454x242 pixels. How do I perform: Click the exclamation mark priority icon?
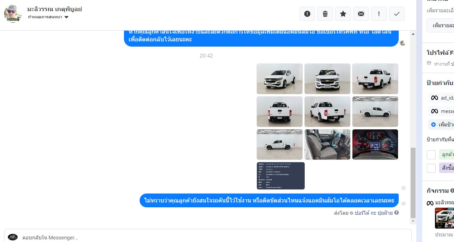pyautogui.click(x=379, y=14)
